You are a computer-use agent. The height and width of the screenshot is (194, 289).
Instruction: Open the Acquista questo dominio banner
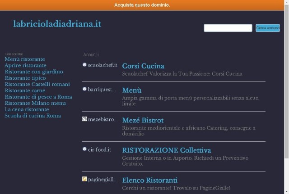[x=142, y=5]
